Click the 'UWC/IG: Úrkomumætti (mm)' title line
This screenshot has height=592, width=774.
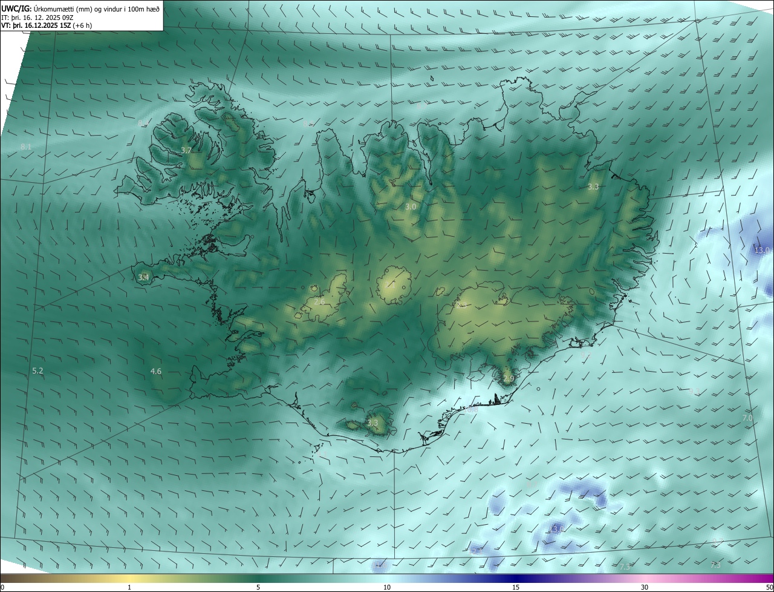80,8
